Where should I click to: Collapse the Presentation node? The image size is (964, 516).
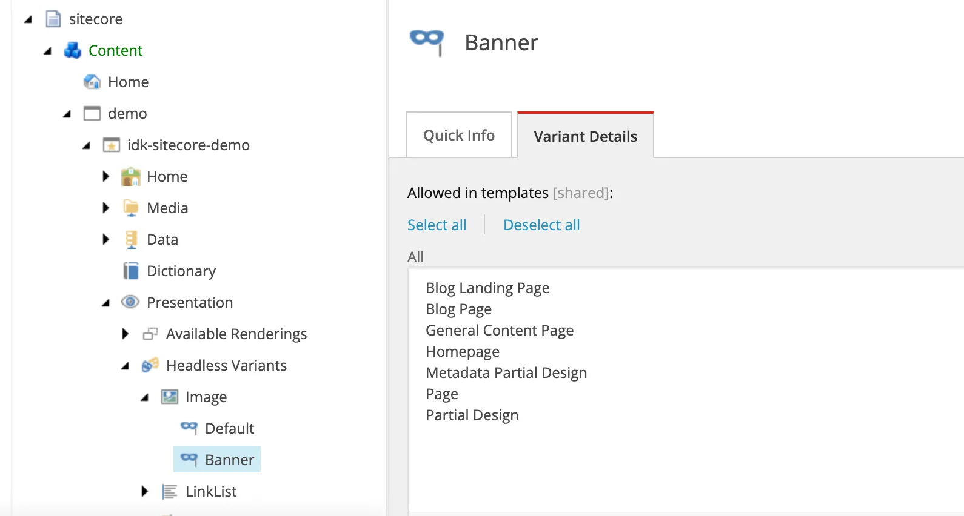(x=105, y=303)
